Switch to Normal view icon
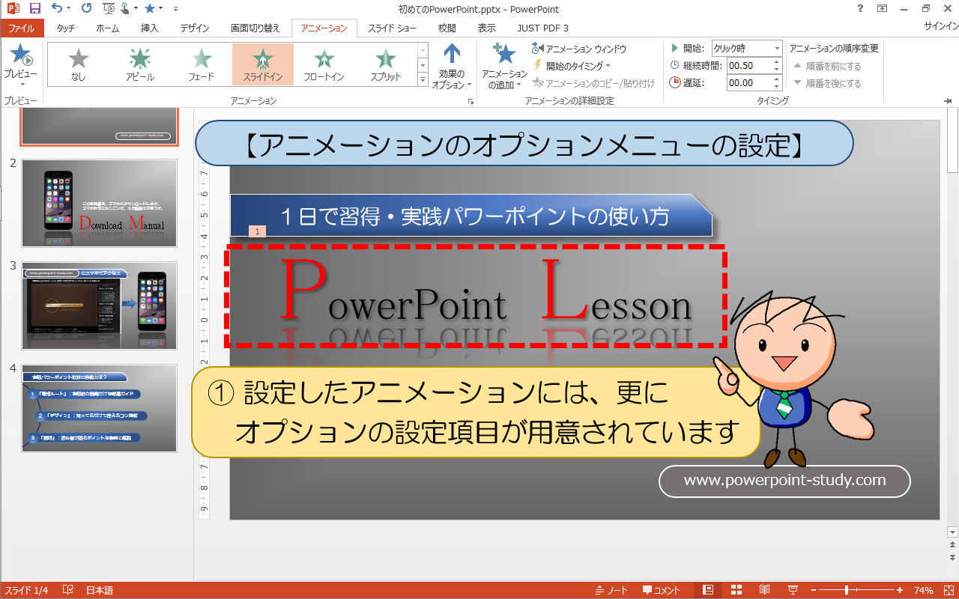 click(708, 590)
